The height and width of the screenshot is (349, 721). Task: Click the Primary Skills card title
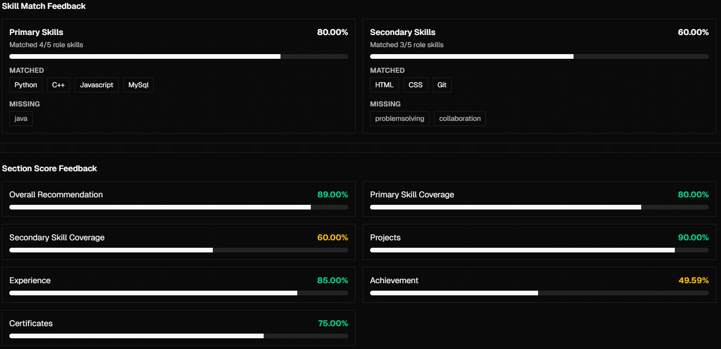[x=36, y=32]
